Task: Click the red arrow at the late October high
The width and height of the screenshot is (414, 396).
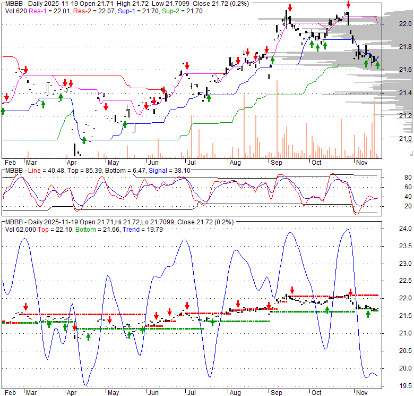Action: click(348, 5)
